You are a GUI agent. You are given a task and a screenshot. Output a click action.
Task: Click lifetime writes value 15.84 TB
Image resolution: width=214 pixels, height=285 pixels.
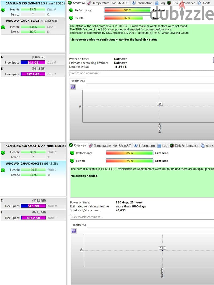click(120, 67)
